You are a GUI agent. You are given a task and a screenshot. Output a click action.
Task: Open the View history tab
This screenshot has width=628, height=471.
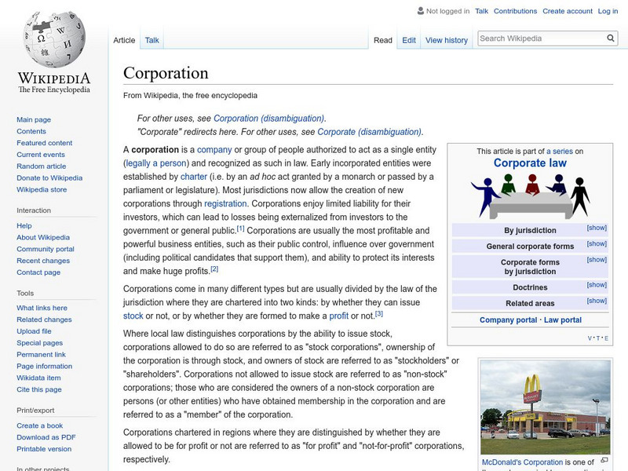pos(447,40)
